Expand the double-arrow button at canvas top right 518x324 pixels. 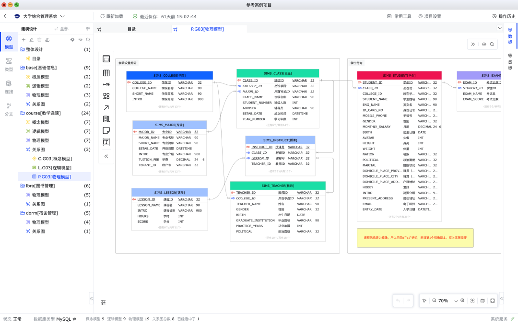(x=473, y=44)
